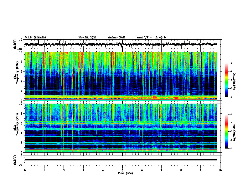The image size is (248, 191).
Task: Click the "6" kHz tick on ch.1 frequency axis
Action: [x=22, y=71]
